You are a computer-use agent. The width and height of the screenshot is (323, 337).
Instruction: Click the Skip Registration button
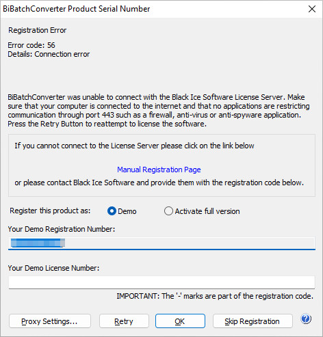point(253,321)
